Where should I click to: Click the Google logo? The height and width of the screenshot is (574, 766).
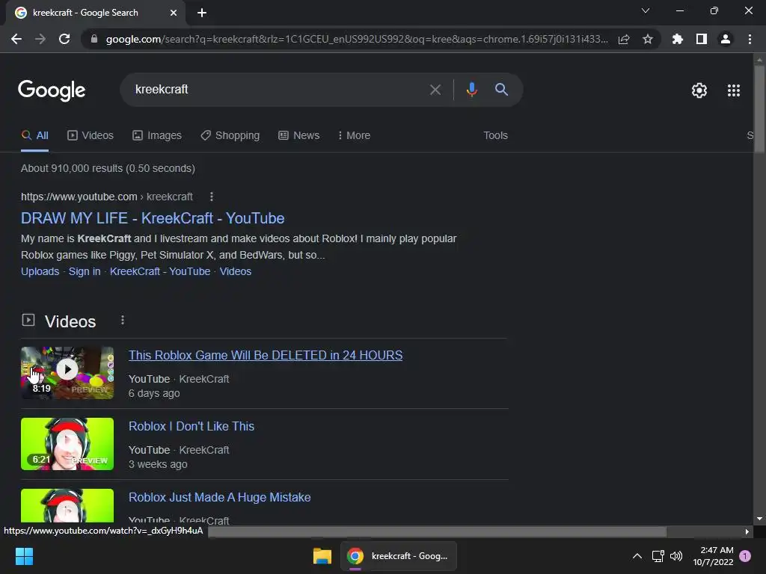(x=52, y=90)
